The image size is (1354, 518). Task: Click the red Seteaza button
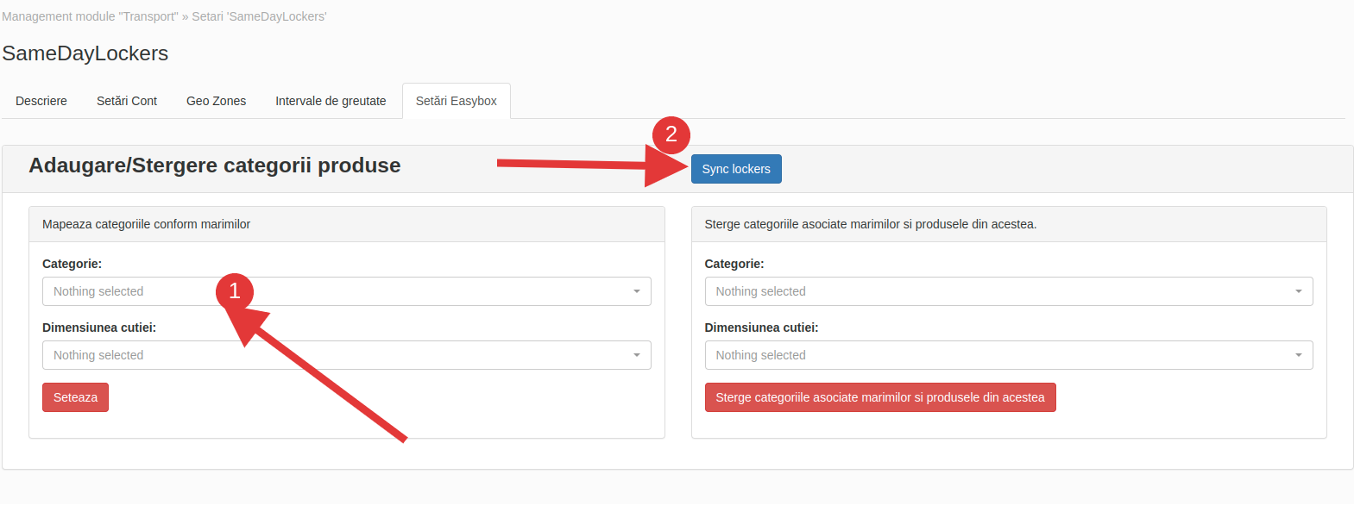(x=75, y=397)
